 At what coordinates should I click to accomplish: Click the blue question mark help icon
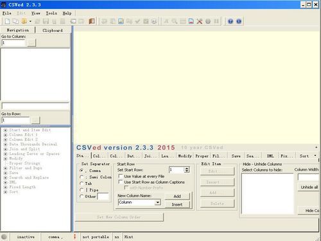pyautogui.click(x=230, y=21)
